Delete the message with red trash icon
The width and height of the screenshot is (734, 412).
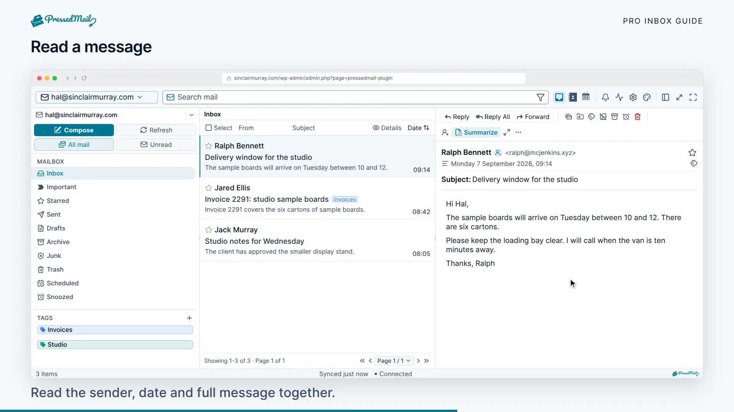coord(637,117)
